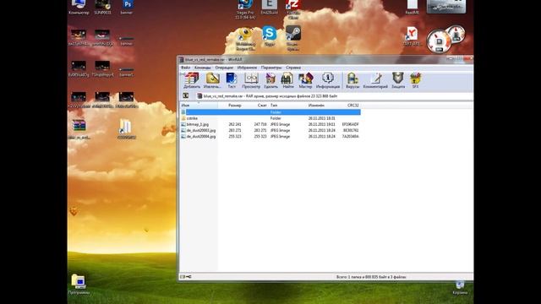Click the Удалить (Delete) toolbar icon

270,81
